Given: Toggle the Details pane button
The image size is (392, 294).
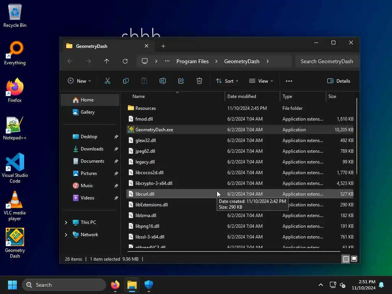Looking at the screenshot, I should [339, 81].
